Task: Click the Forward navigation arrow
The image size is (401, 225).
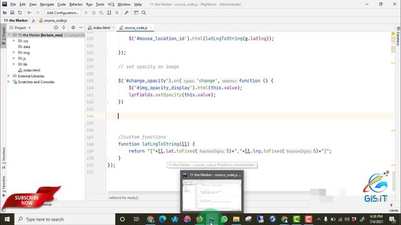Action: (x=38, y=12)
